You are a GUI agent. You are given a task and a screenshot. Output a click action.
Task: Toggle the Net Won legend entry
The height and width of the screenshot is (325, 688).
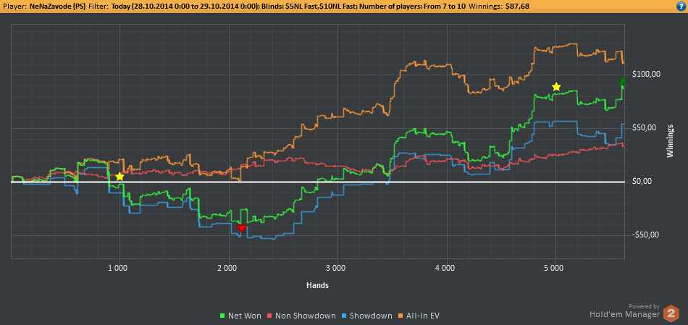point(240,316)
